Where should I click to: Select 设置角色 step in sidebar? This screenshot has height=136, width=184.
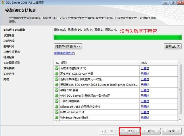[9, 35]
